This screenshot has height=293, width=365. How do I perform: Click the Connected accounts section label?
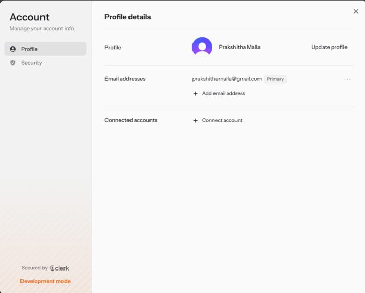[x=131, y=120]
